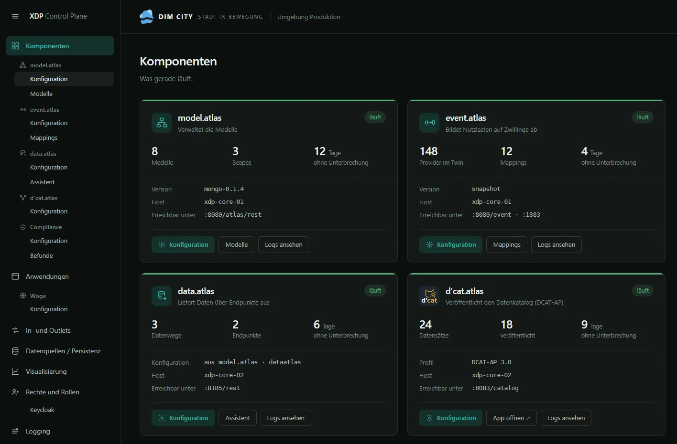Open Befunde under Compliance
Screen dimensions: 677x444
point(64,255)
